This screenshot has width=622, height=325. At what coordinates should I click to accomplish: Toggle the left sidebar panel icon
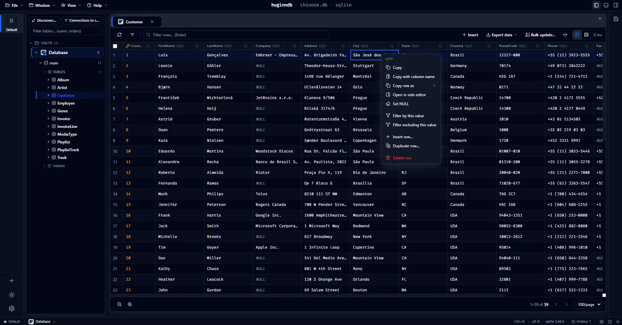pyautogui.click(x=596, y=5)
